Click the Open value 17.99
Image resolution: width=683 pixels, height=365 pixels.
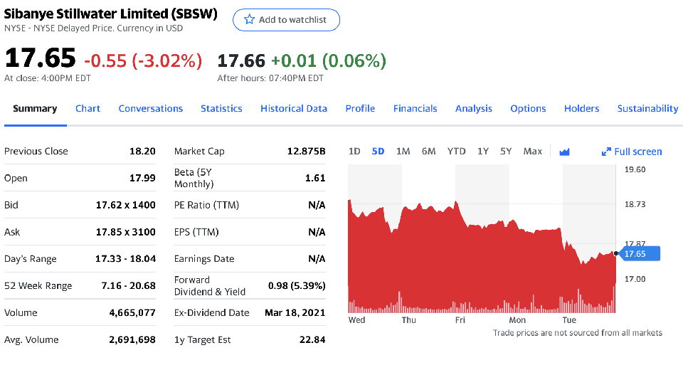pyautogui.click(x=142, y=178)
